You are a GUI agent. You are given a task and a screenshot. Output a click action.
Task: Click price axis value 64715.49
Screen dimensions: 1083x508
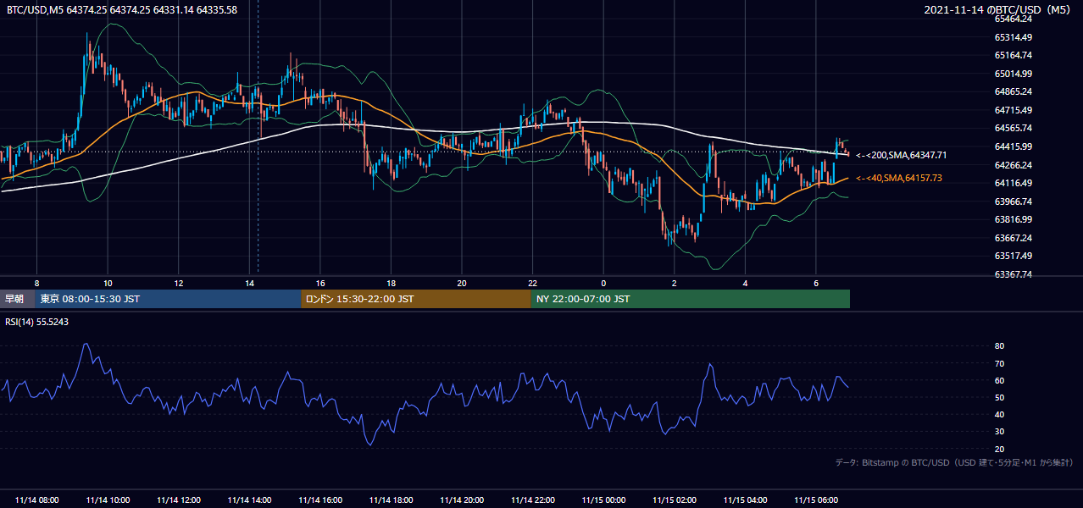[1013, 110]
